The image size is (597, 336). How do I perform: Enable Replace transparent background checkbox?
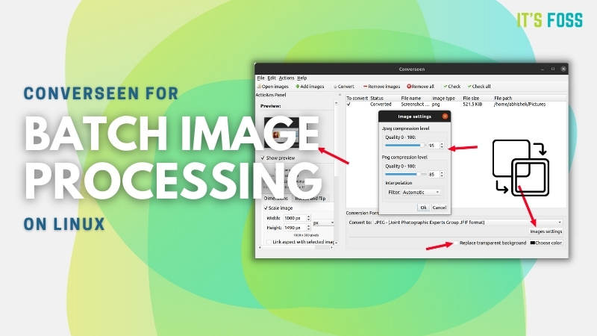(455, 243)
